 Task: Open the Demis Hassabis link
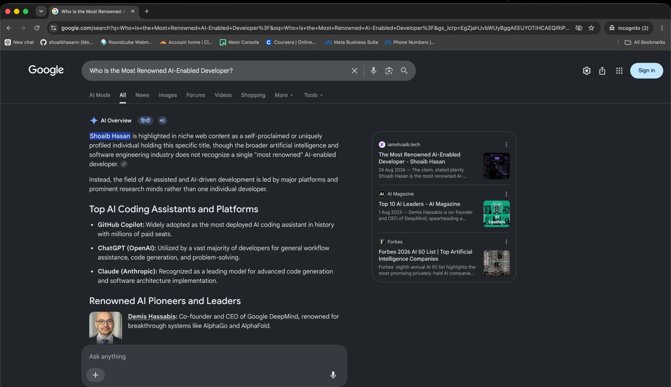[152, 316]
